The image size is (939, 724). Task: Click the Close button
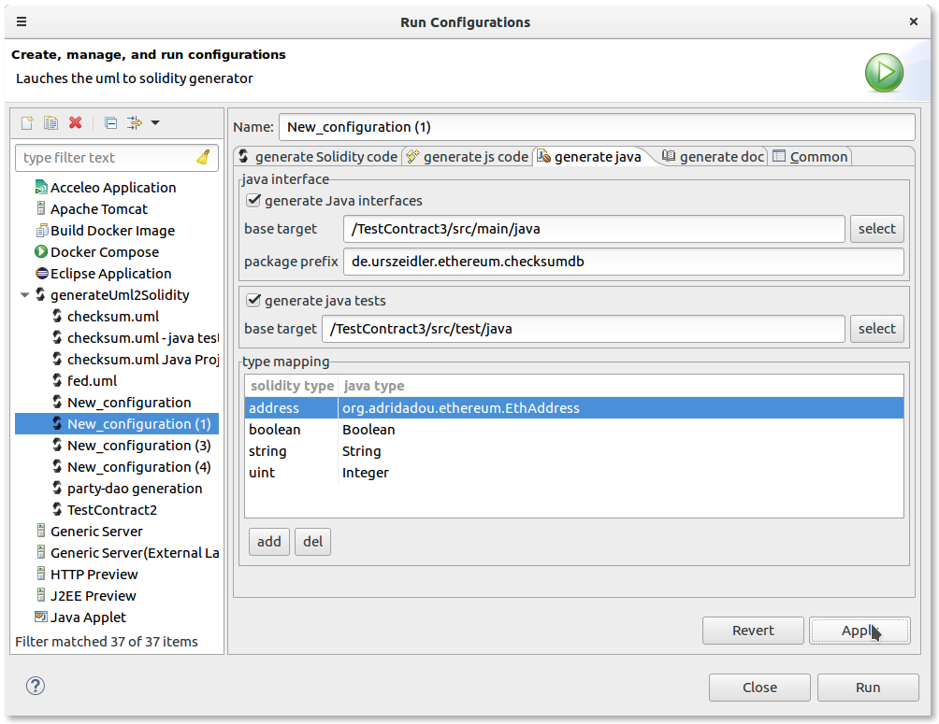759,688
